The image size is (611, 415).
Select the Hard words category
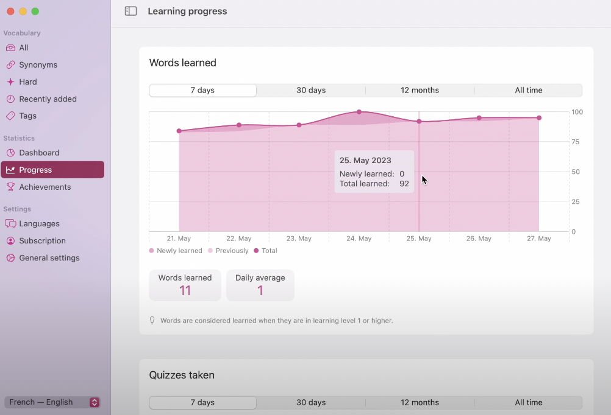(x=27, y=82)
